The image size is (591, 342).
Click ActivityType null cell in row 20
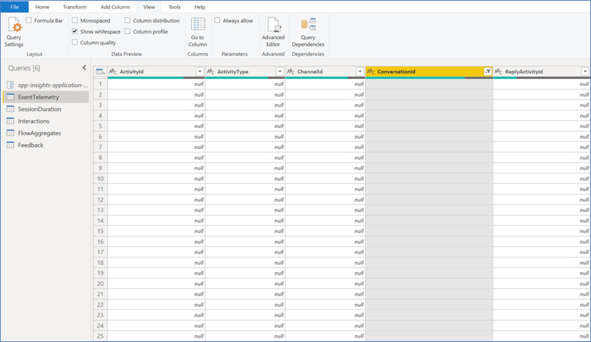tap(245, 284)
